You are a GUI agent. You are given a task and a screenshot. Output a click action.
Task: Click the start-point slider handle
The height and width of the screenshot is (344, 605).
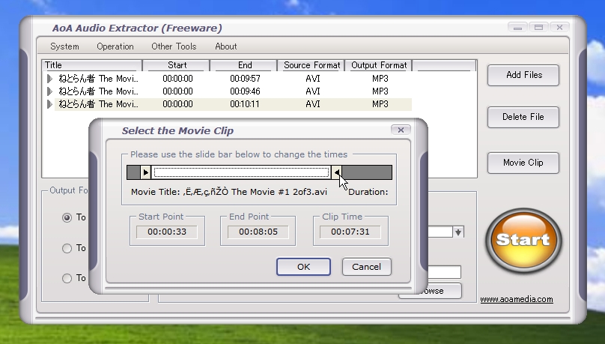(145, 172)
